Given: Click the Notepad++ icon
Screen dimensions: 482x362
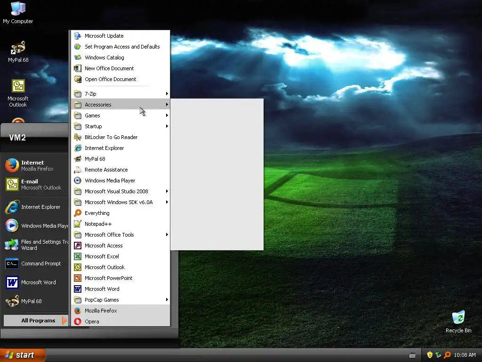Looking at the screenshot, I should [x=78, y=224].
